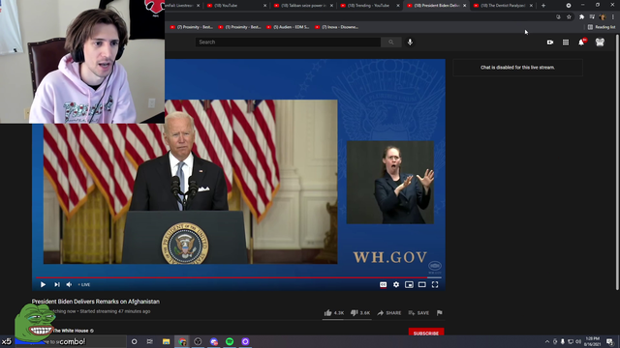
Task: Like the video showing 4.3K likes
Action: [x=334, y=313]
